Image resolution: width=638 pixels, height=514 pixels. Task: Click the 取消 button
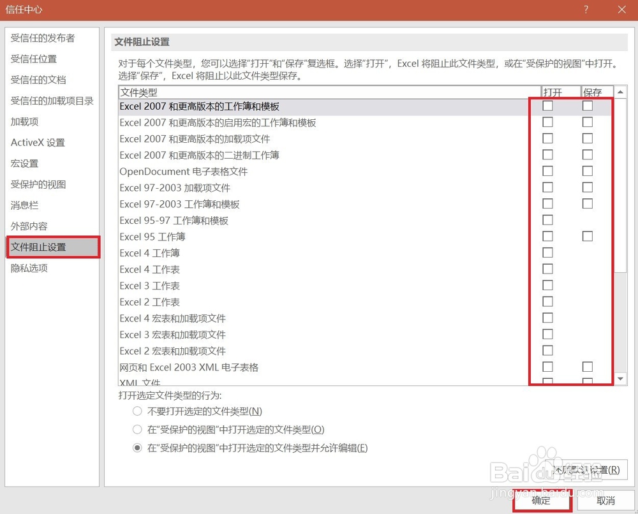pos(605,501)
